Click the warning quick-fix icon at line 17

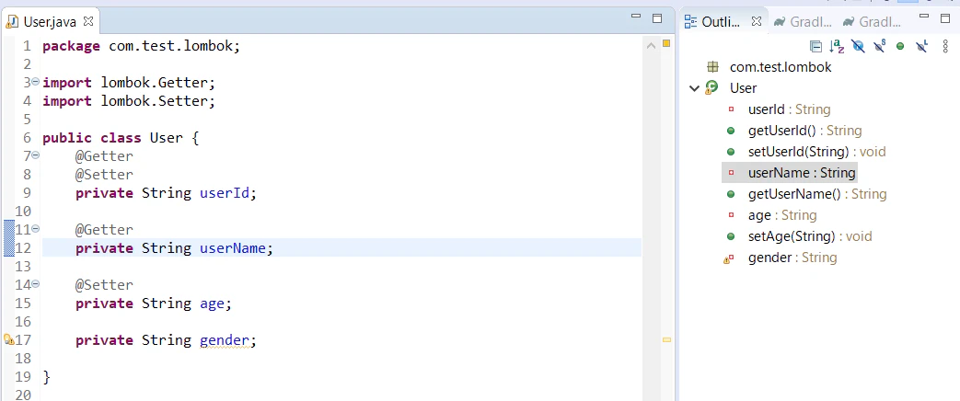point(8,339)
